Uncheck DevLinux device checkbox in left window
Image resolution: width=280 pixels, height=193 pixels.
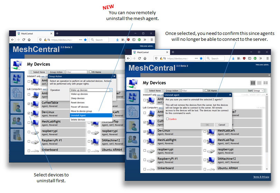(29, 113)
